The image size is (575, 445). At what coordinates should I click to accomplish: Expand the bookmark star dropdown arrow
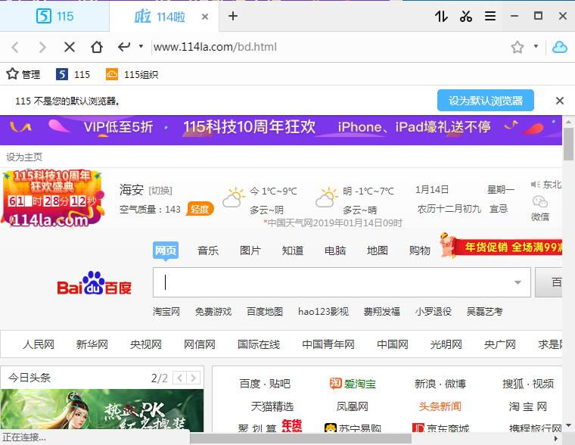pos(536,47)
